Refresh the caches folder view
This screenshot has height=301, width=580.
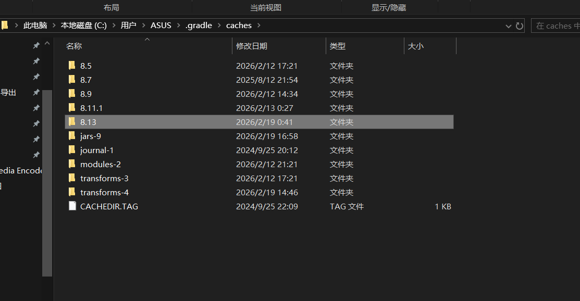pyautogui.click(x=520, y=26)
